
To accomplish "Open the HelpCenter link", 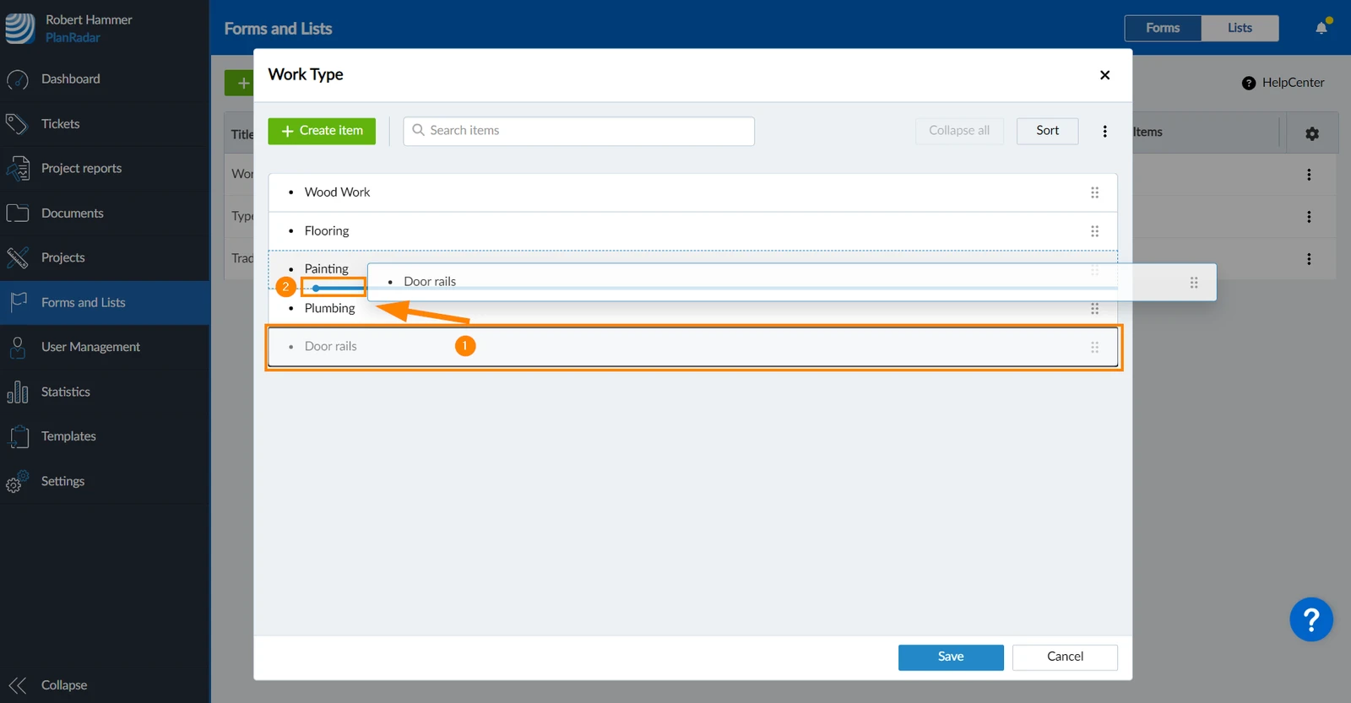I will pyautogui.click(x=1283, y=83).
